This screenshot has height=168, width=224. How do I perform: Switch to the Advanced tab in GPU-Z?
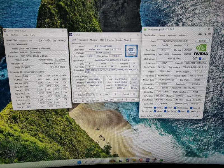tap(172, 35)
